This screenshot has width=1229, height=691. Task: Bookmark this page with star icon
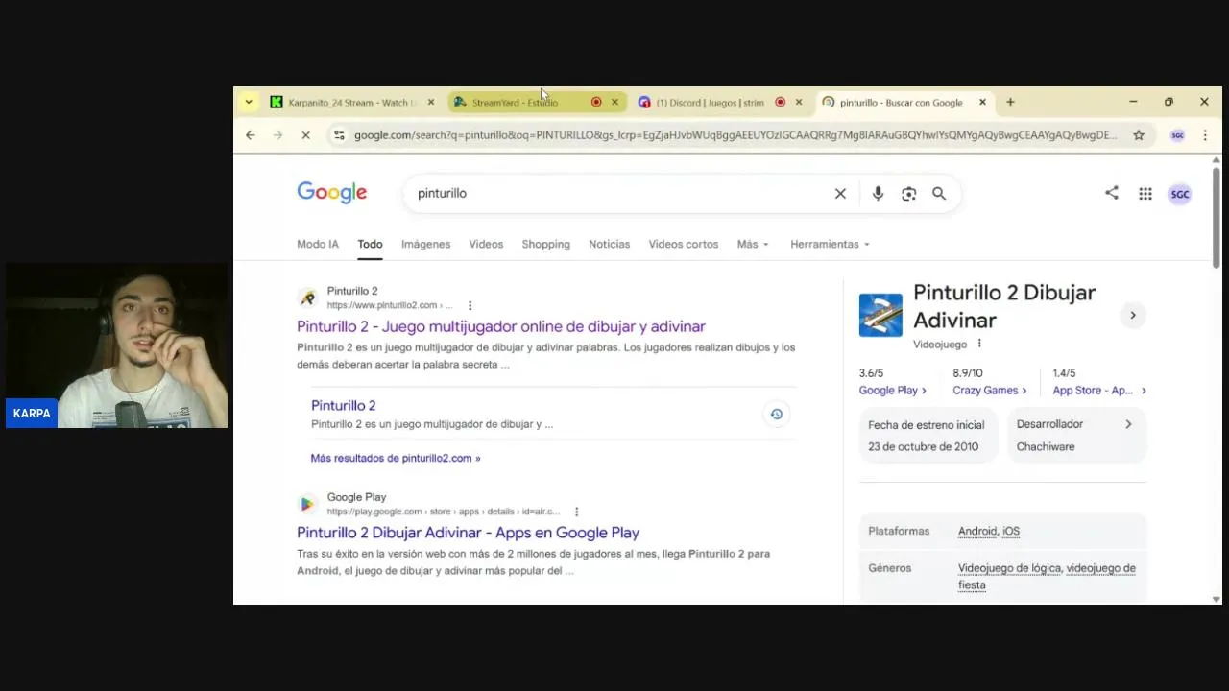pos(1139,135)
